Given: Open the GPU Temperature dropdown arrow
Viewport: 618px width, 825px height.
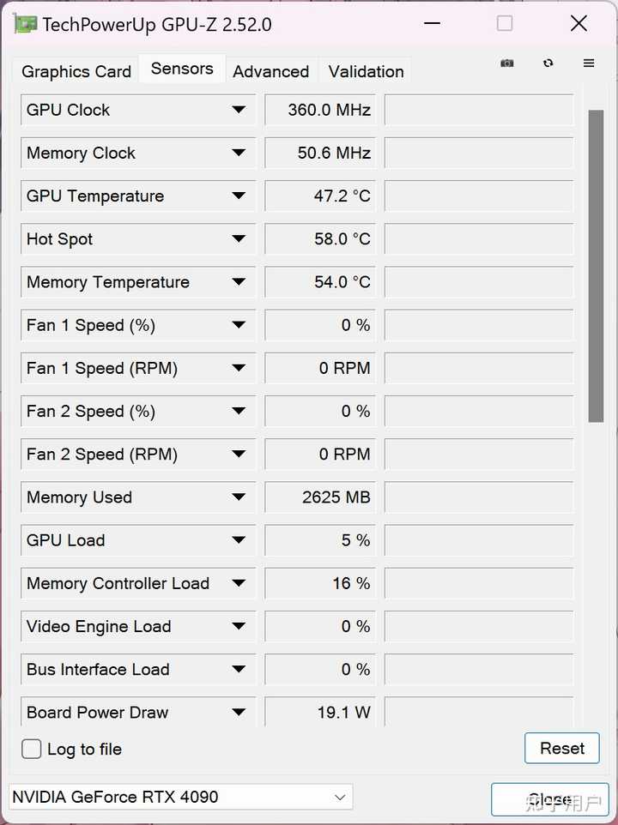Looking at the screenshot, I should [x=239, y=196].
